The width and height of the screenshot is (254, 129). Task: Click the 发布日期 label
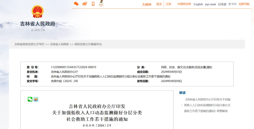pos(143,81)
